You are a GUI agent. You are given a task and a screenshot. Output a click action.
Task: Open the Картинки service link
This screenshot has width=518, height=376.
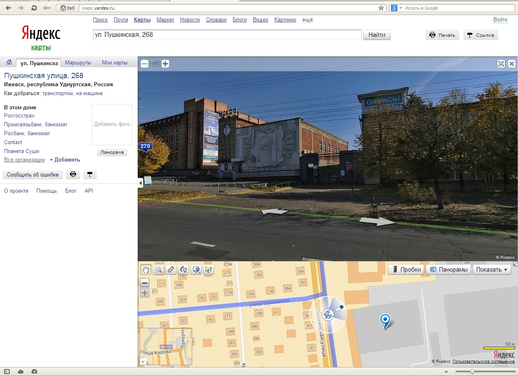pyautogui.click(x=285, y=20)
